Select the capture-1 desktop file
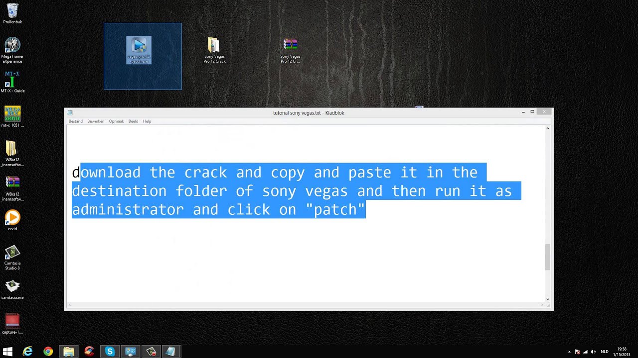Screen dimensions: 638x358 pyautogui.click(x=12, y=324)
